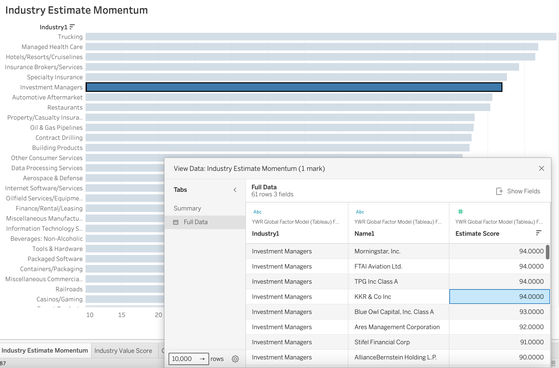Select the KKR & Co Inc cell

[x=398, y=297]
